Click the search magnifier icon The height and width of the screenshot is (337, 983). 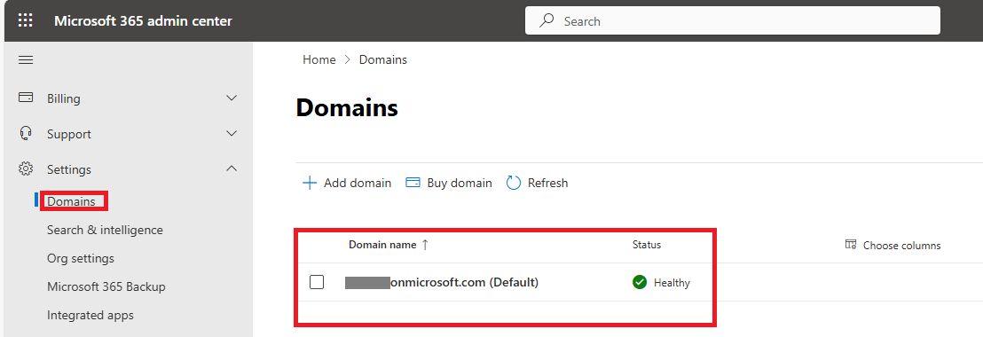pyautogui.click(x=547, y=20)
